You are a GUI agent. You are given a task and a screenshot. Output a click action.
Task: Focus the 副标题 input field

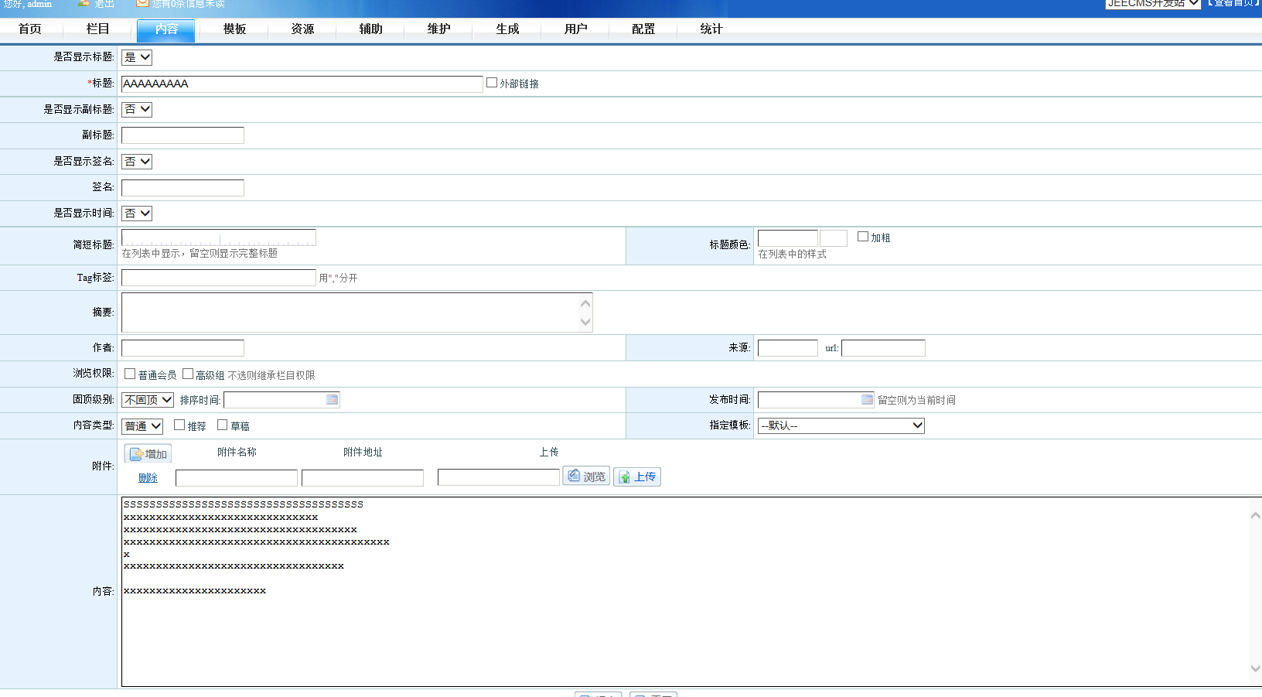click(x=182, y=135)
